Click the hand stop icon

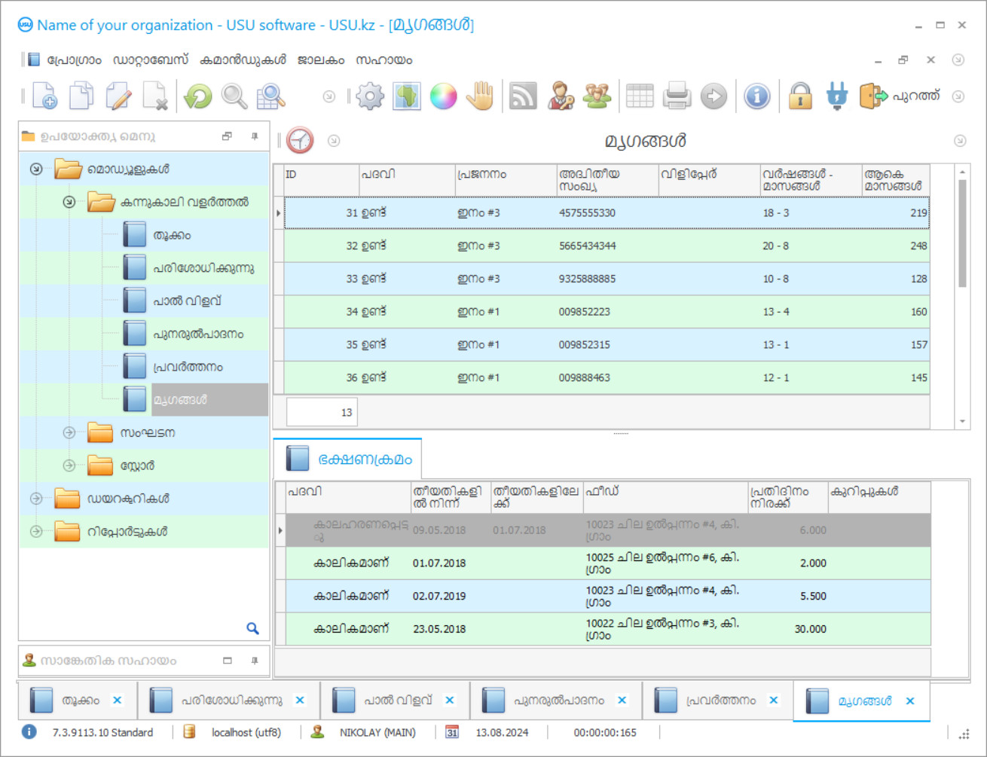pos(480,96)
